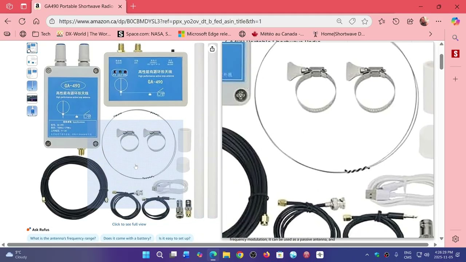Open weather widget 5°C Cloudy
Viewport: 466px width, 262px height.
(17, 255)
